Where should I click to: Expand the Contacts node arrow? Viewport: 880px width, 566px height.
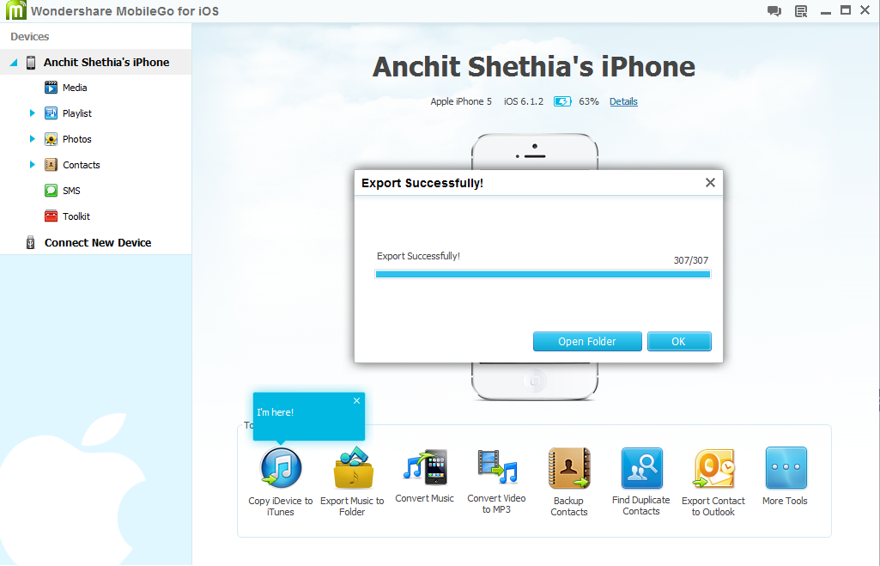32,165
